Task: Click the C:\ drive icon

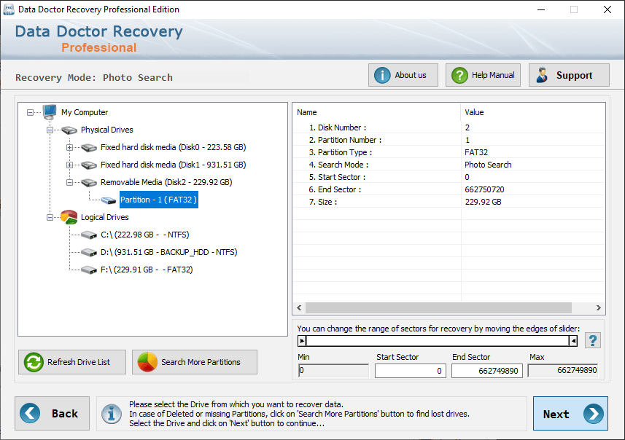Action: pos(89,235)
